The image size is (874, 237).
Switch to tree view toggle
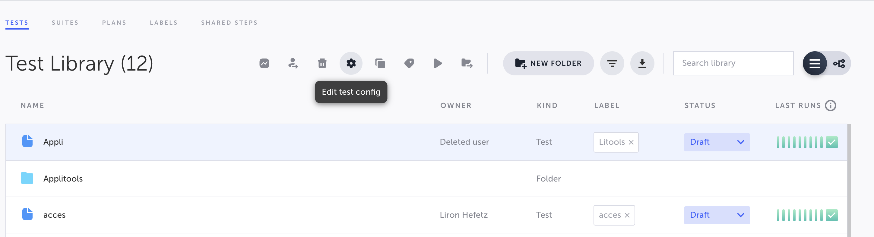839,63
